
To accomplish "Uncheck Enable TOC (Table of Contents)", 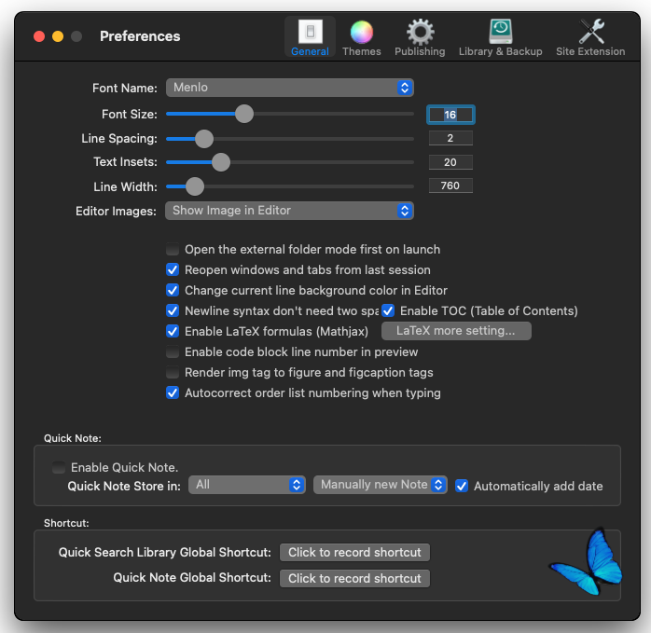I will (x=388, y=310).
